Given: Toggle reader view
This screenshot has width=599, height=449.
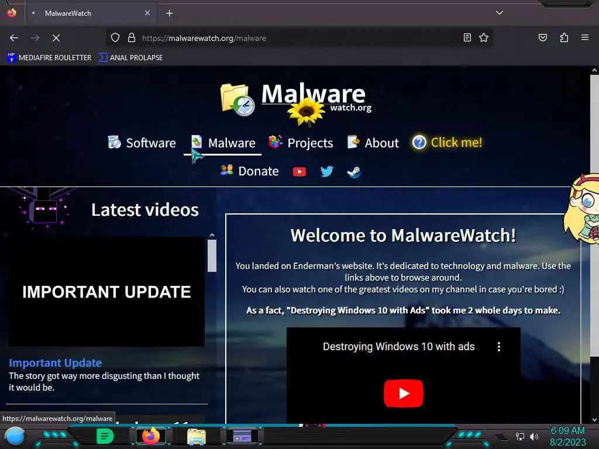Looking at the screenshot, I should (x=467, y=37).
